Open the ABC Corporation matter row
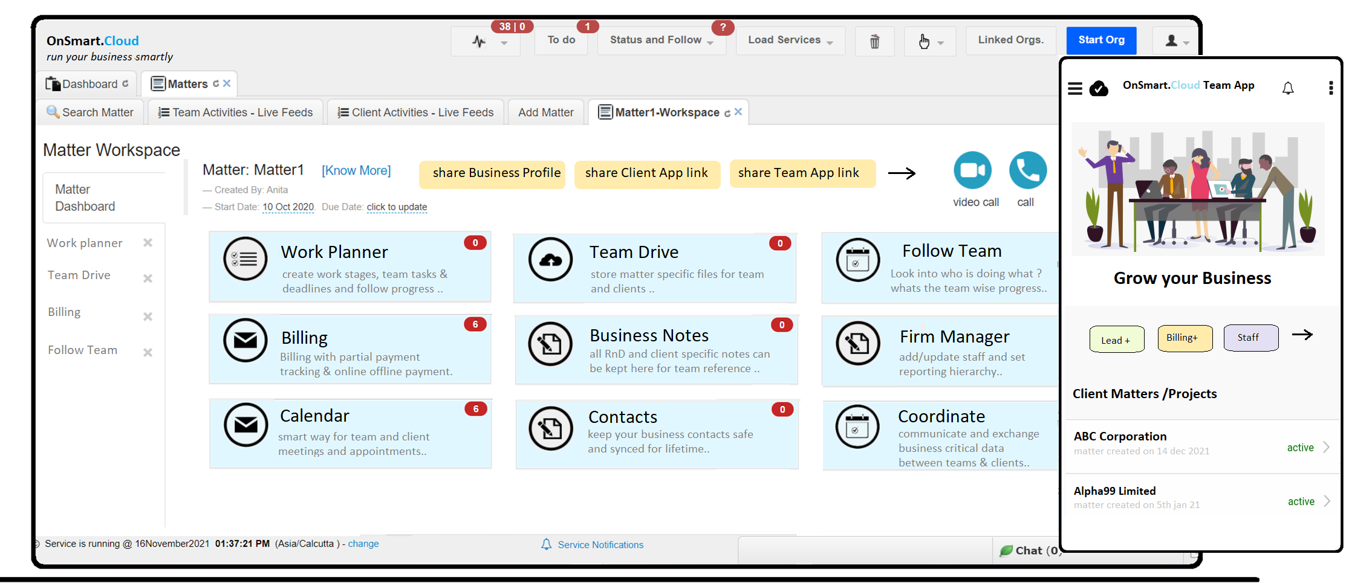The width and height of the screenshot is (1349, 583). [1201, 446]
